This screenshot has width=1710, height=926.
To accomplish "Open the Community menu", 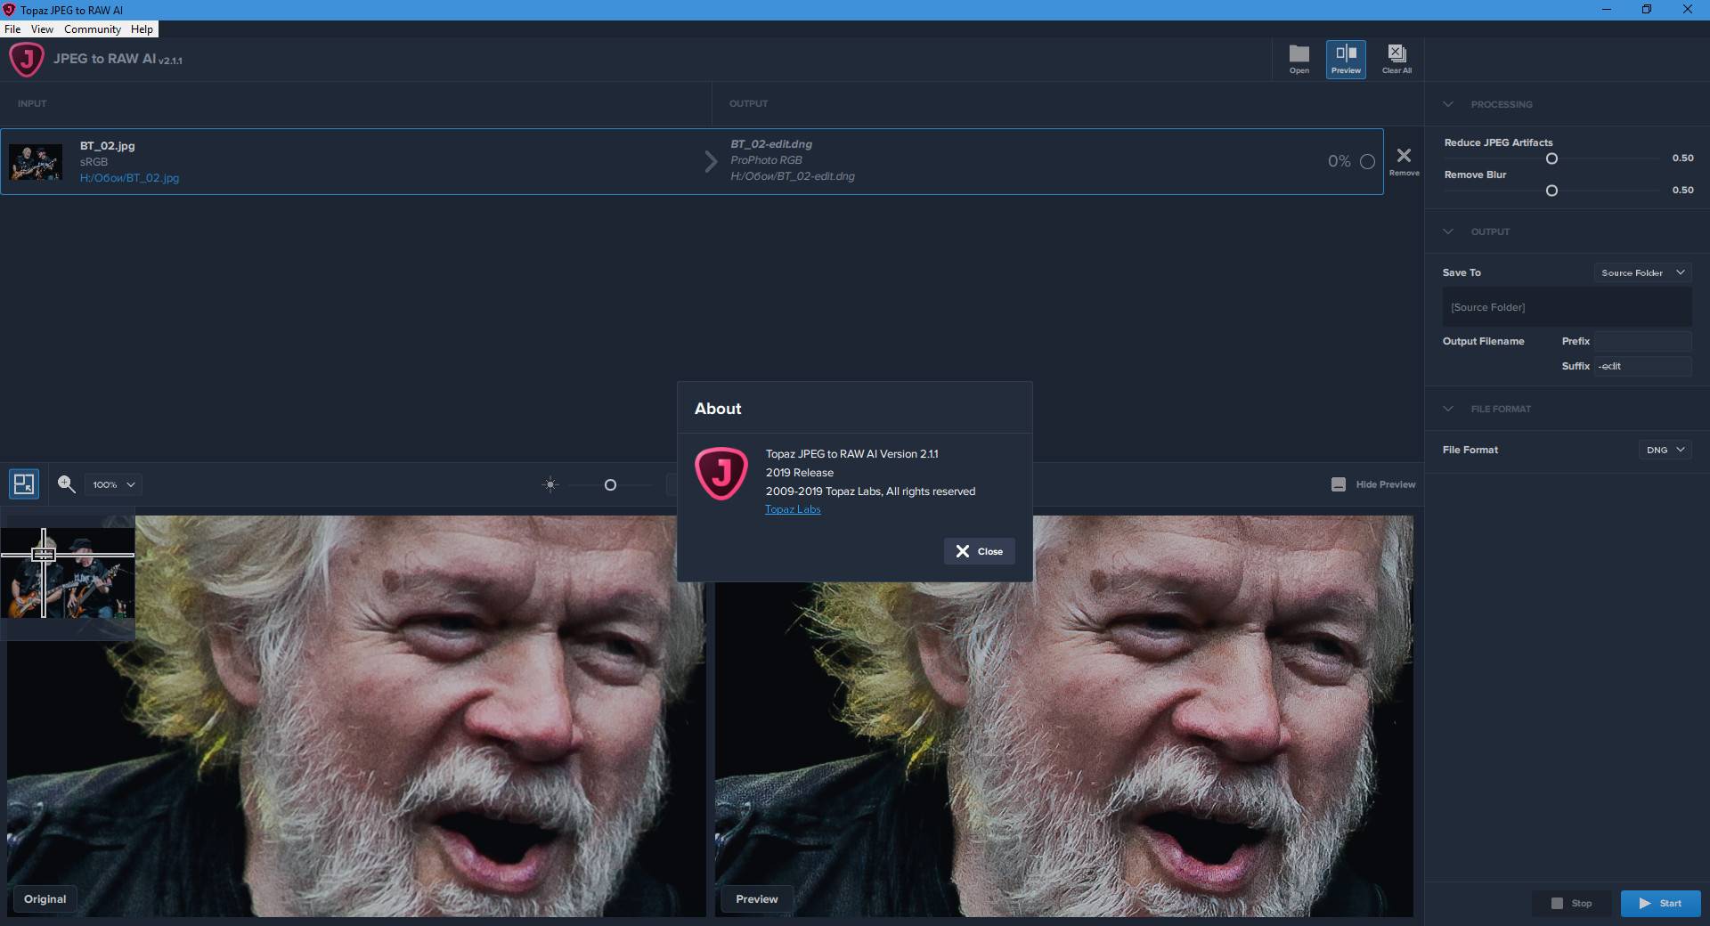I will (x=93, y=29).
